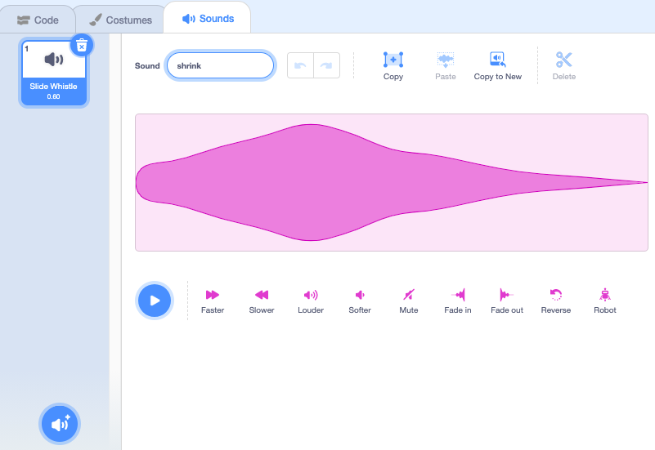Select the Slide Whistle sound thumbnail
This screenshot has width=655, height=450.
pyautogui.click(x=54, y=72)
